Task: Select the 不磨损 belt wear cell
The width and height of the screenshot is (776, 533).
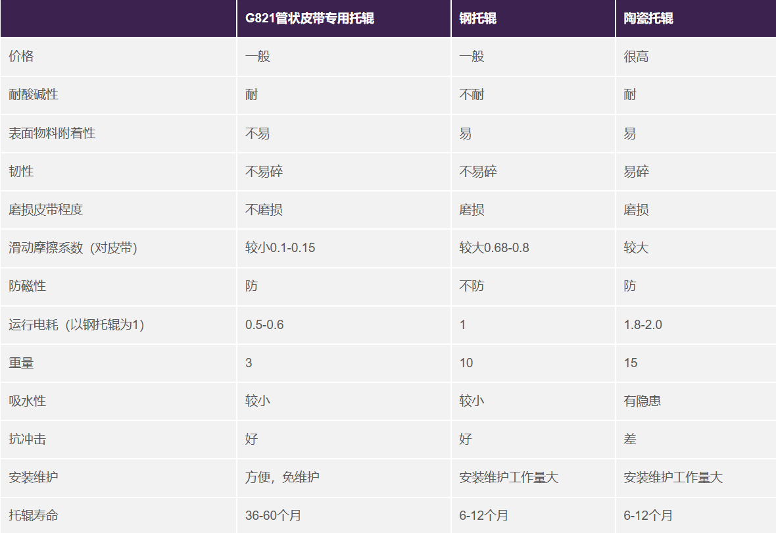Action: 264,210
